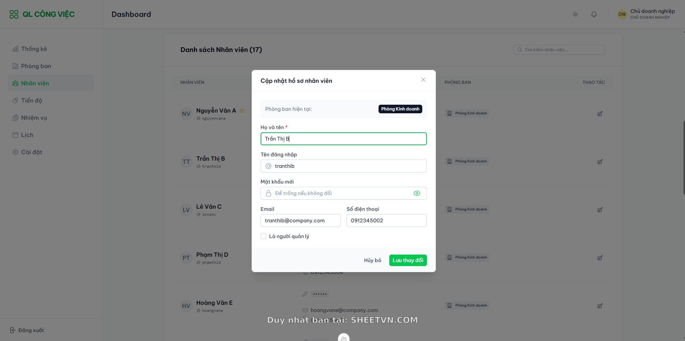The width and height of the screenshot is (685, 341).
Task: Click the QL CÔNG VIỆC logo icon
Action: [x=14, y=14]
